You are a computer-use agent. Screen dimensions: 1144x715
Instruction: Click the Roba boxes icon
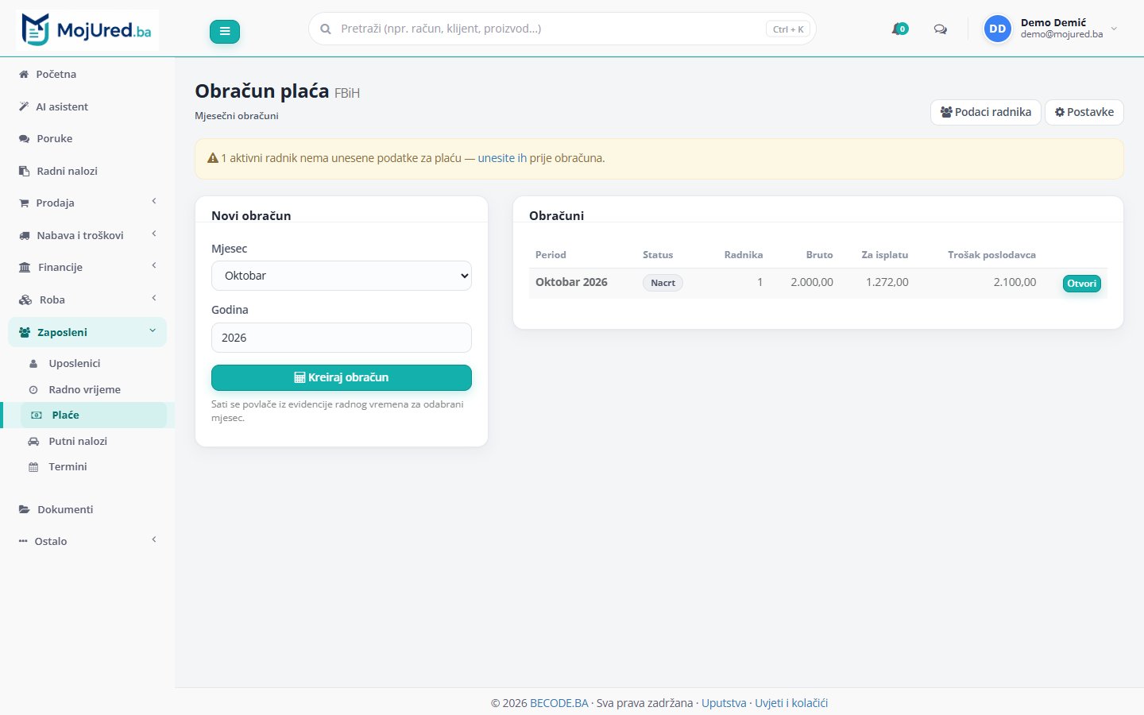tap(25, 300)
